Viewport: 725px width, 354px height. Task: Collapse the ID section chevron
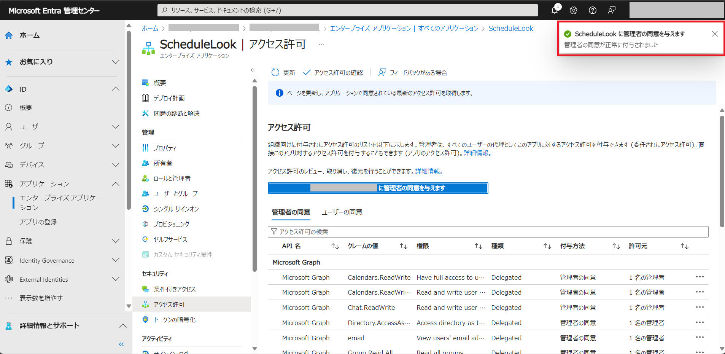116,89
